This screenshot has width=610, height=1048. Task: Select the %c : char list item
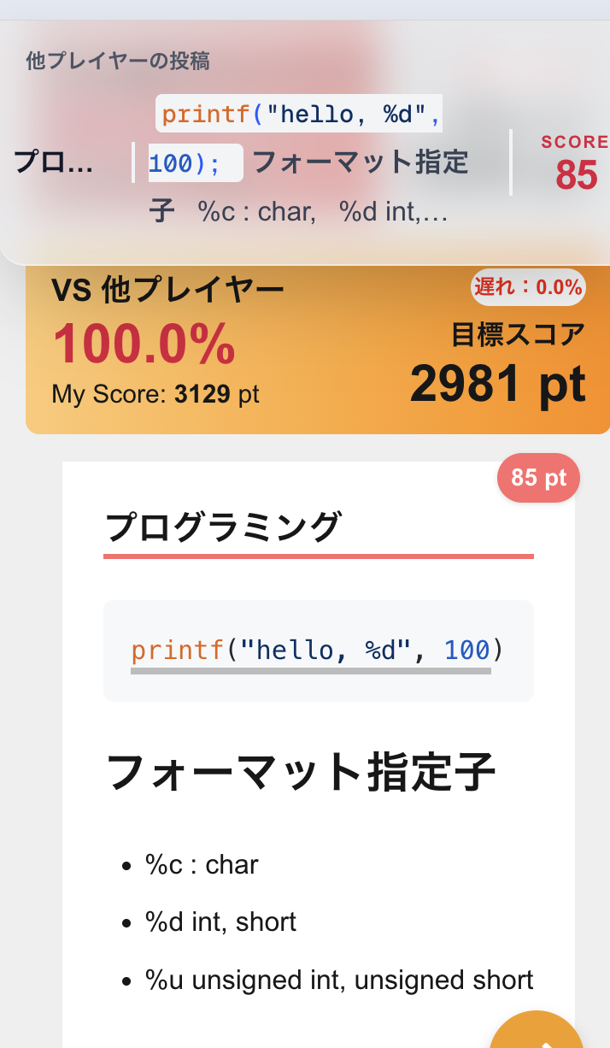click(x=202, y=864)
